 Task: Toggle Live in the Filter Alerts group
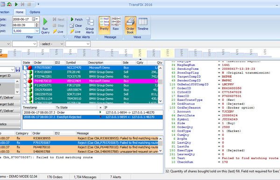click(75, 32)
